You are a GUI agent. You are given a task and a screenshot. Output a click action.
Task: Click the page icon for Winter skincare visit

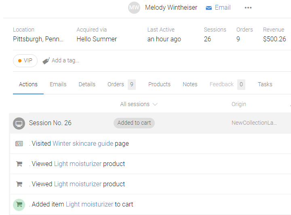(x=19, y=144)
